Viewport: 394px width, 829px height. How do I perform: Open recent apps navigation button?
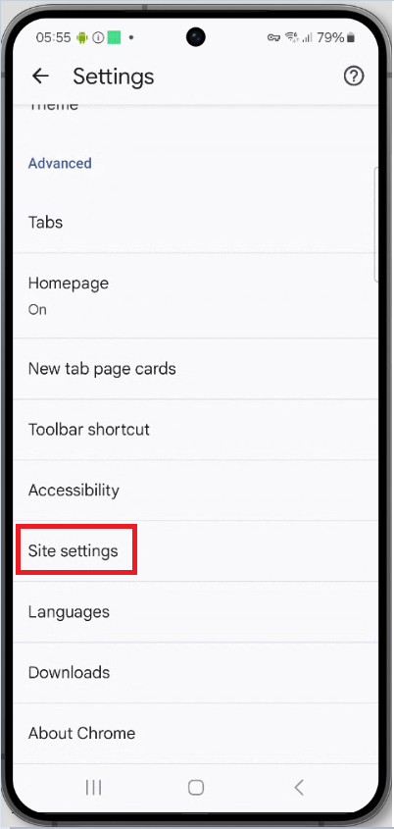93,788
